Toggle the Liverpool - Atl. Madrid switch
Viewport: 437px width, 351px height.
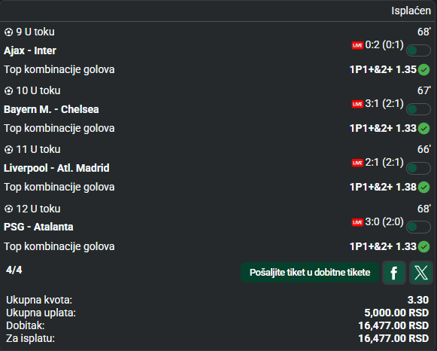click(418, 168)
